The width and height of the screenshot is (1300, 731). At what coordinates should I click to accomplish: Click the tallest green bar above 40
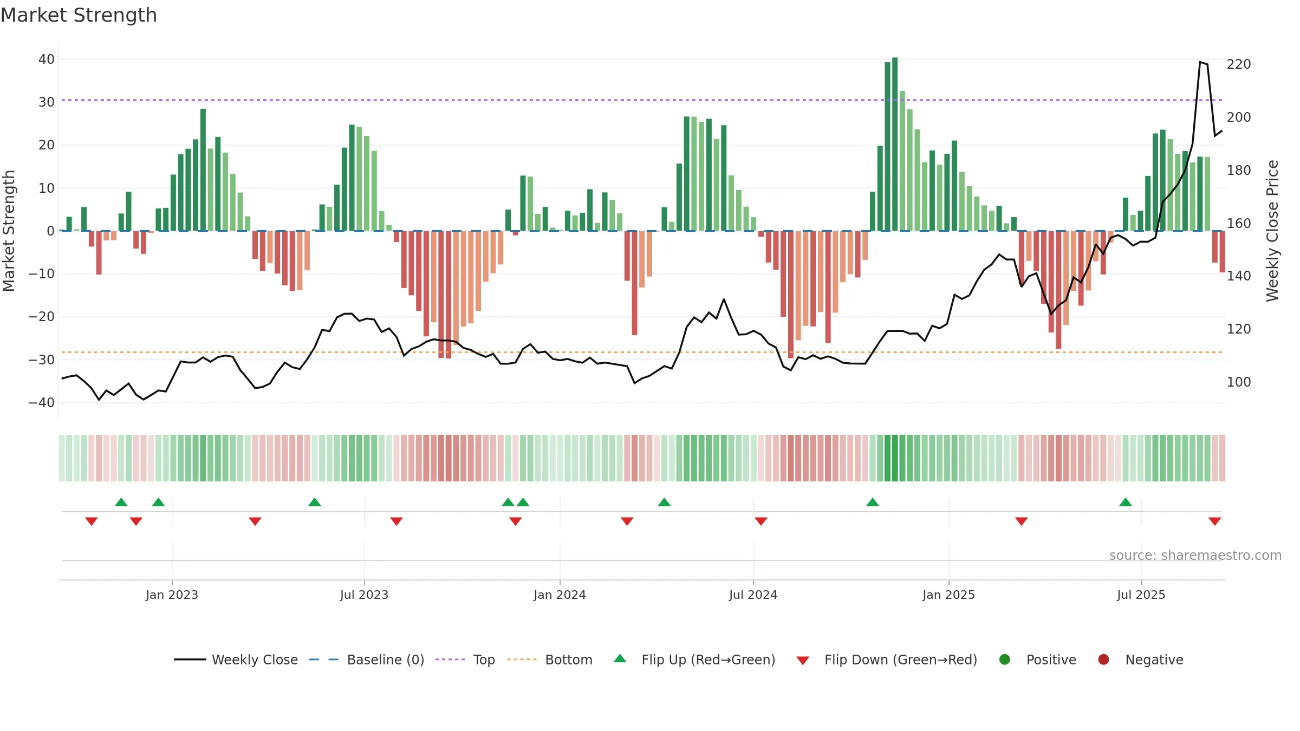point(895,144)
